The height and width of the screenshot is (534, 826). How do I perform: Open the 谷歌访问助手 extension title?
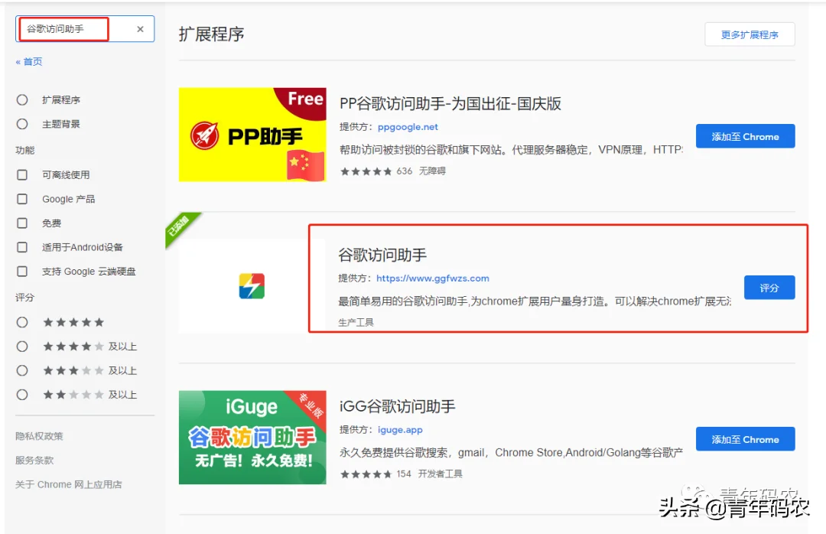382,255
